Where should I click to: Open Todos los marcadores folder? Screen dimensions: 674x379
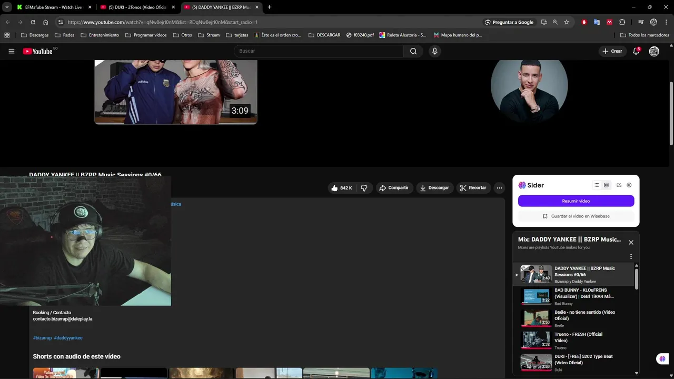point(645,35)
